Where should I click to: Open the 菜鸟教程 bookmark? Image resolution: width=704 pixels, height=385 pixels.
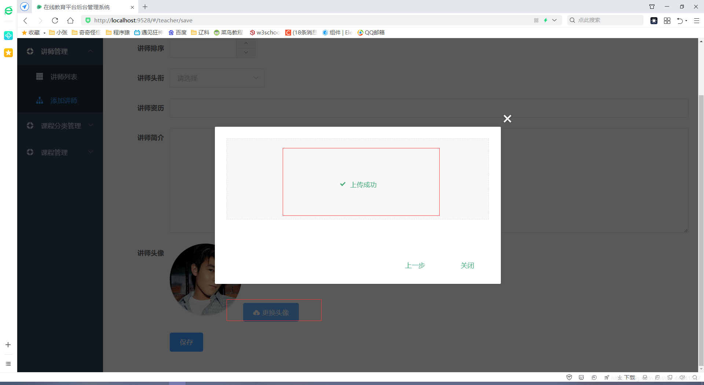[228, 33]
